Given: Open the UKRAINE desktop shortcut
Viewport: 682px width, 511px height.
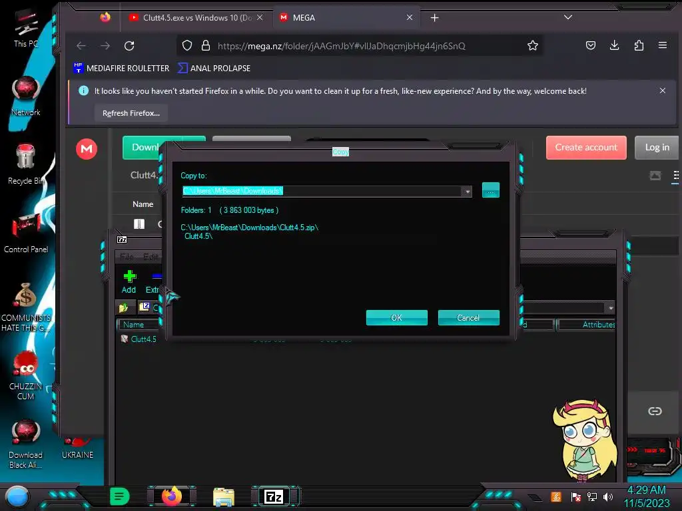Looking at the screenshot, I should coord(77,448).
